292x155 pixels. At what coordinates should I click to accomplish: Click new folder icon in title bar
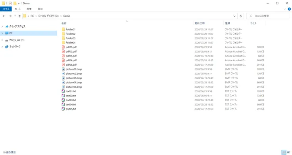pyautogui.click(x=15, y=3)
